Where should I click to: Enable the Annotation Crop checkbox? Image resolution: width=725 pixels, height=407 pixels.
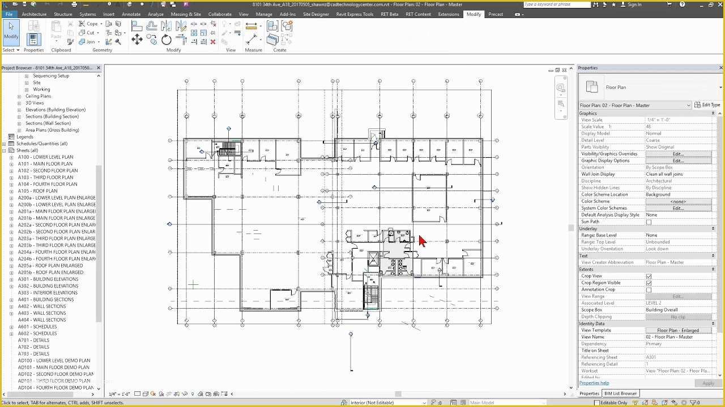point(649,289)
